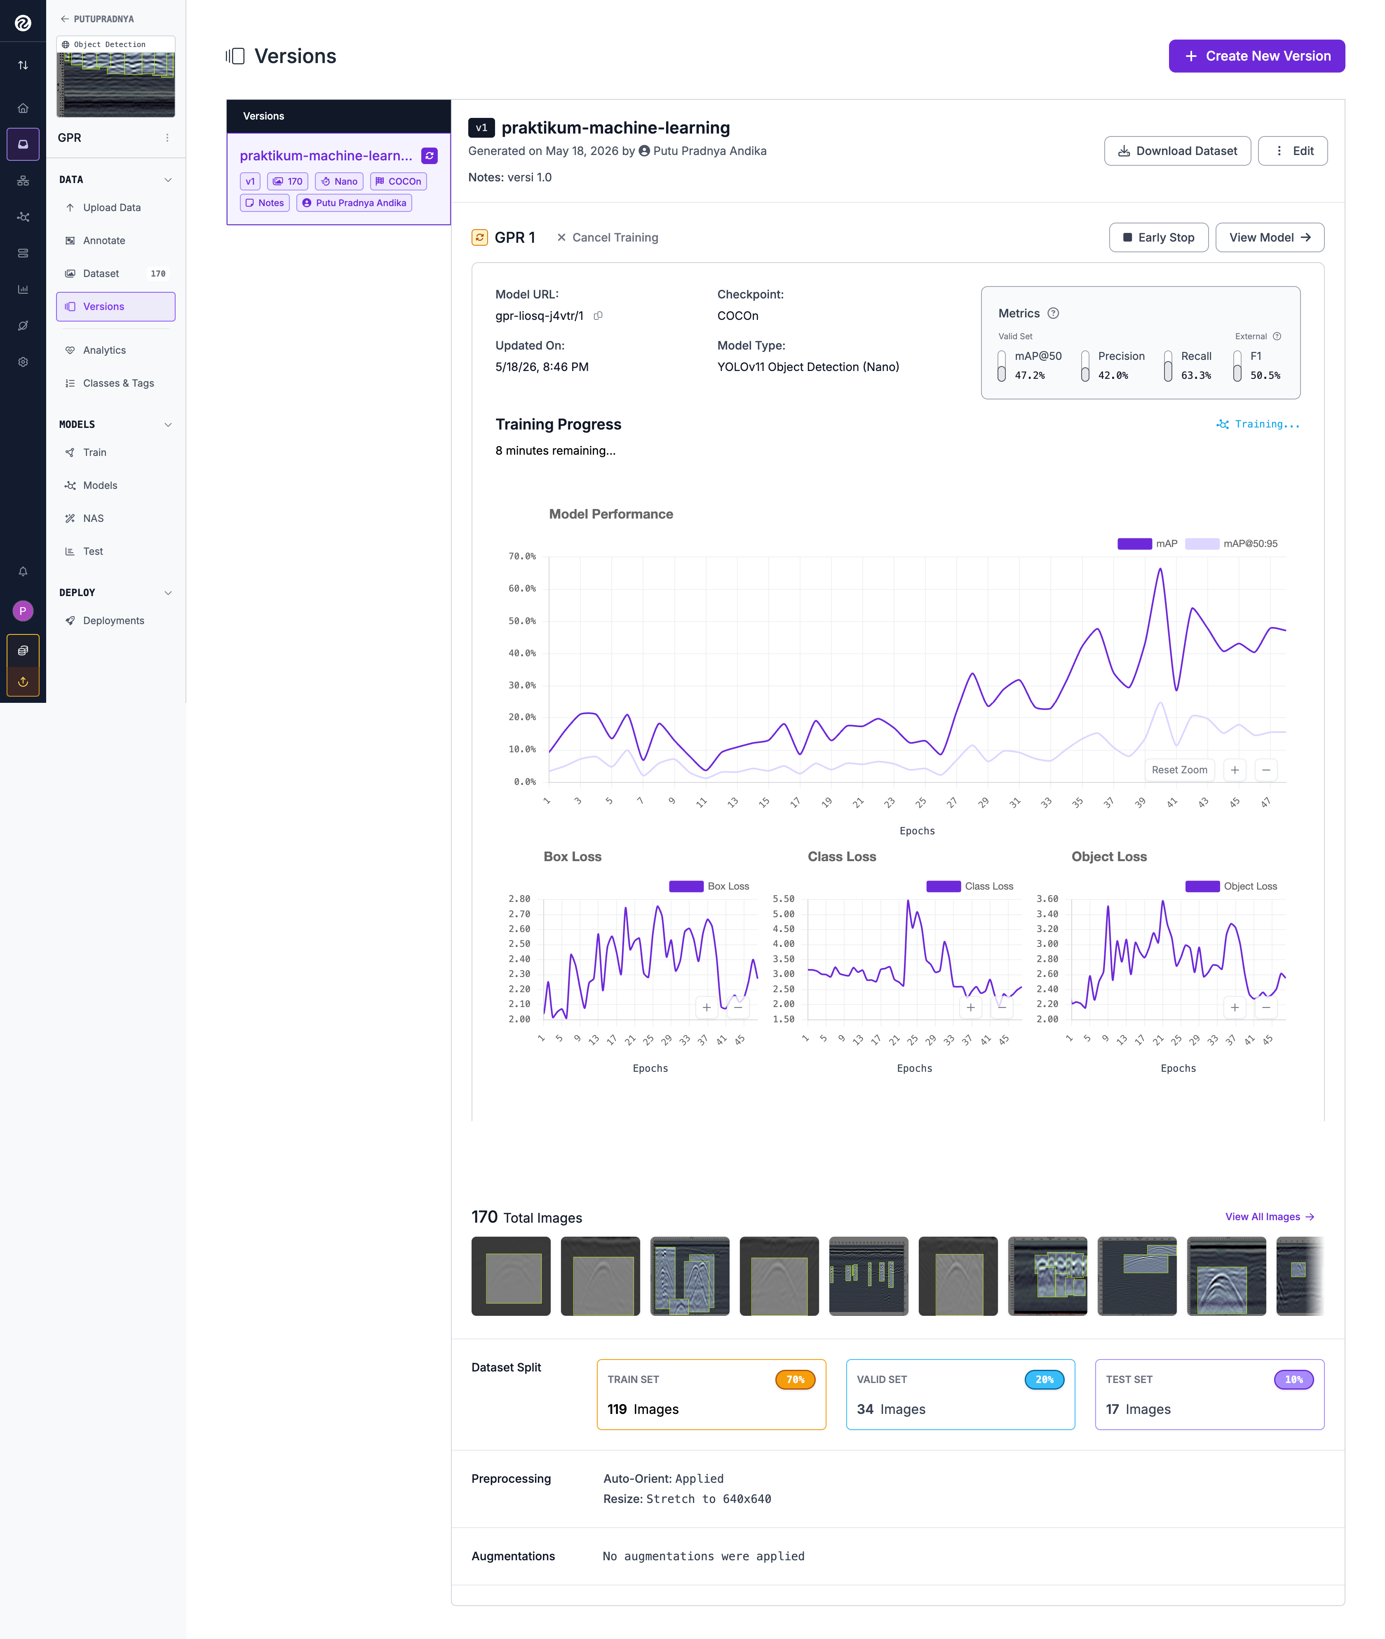Screen dimensions: 1385x1639
Task: Open Classes & Tags
Action: tap(115, 383)
